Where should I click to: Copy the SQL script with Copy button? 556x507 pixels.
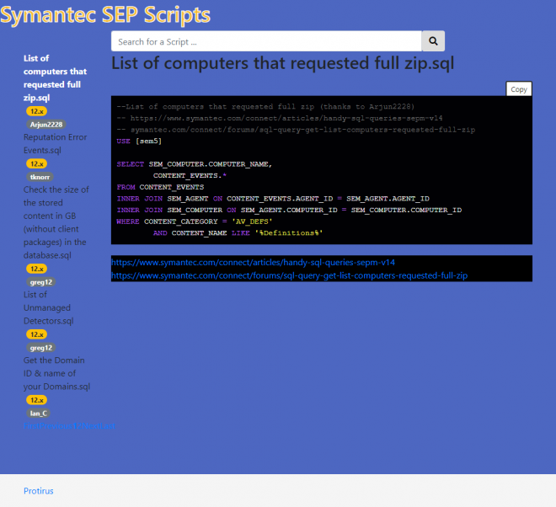pos(518,89)
